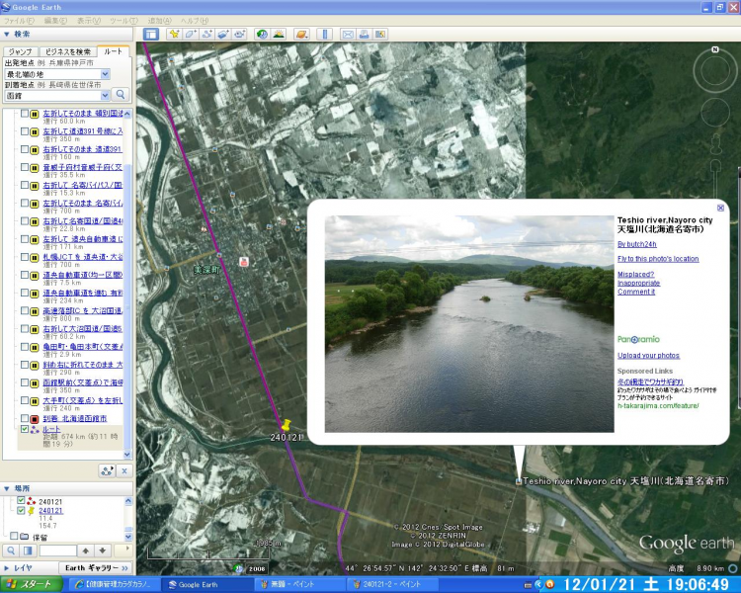741x593 pixels.
Task: Show sunlight across the landscape icon
Action: [x=279, y=34]
